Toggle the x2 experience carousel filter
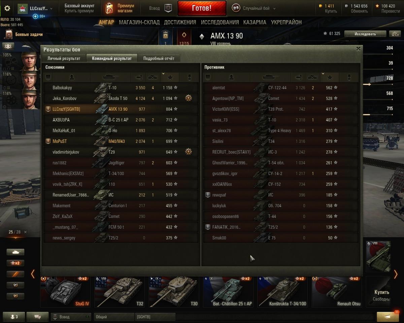The image size is (404, 323). (x=15, y=263)
